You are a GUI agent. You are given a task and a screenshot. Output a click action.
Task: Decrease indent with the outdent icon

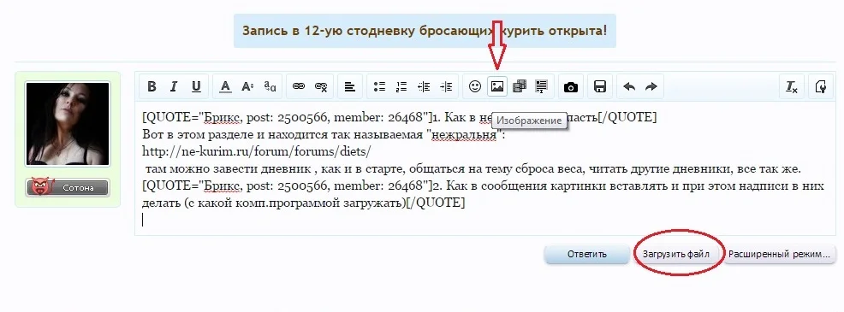[x=425, y=86]
